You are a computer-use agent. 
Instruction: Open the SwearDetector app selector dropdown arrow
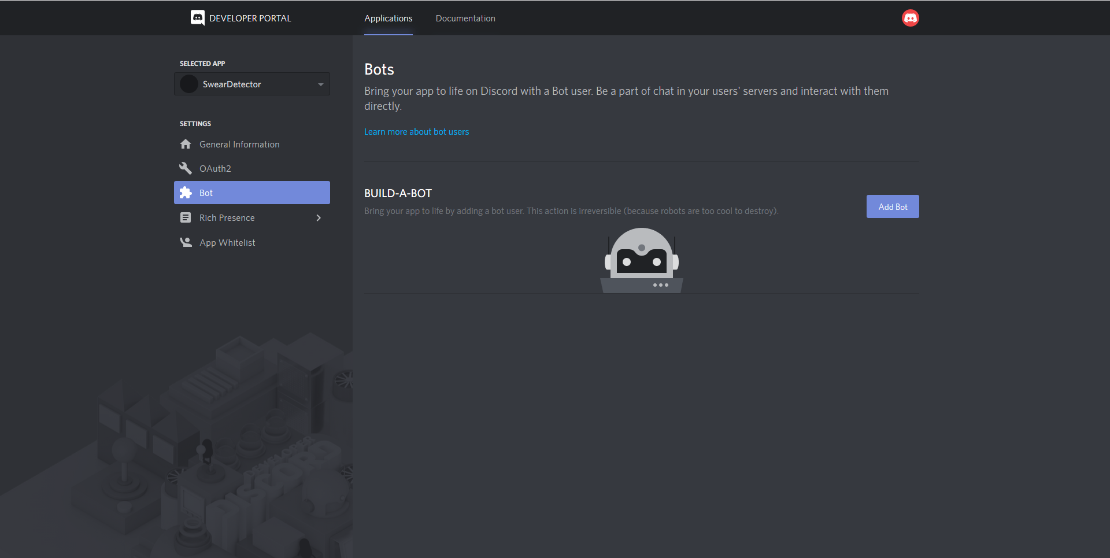[321, 84]
